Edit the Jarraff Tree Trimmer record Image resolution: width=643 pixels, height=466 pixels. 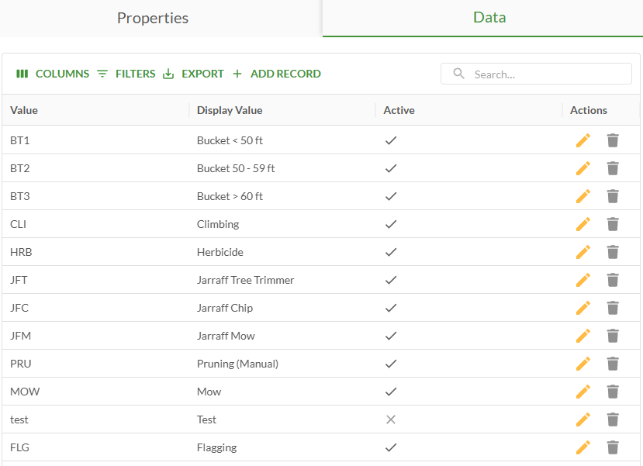pos(583,280)
